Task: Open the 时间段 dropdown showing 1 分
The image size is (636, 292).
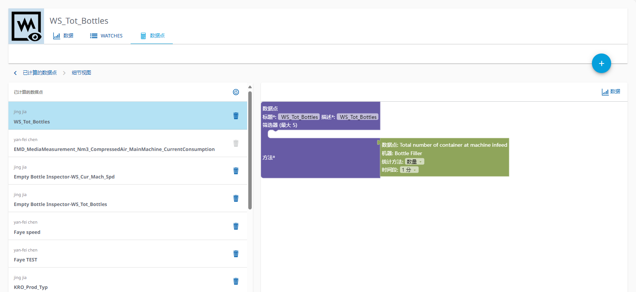Action: 409,170
